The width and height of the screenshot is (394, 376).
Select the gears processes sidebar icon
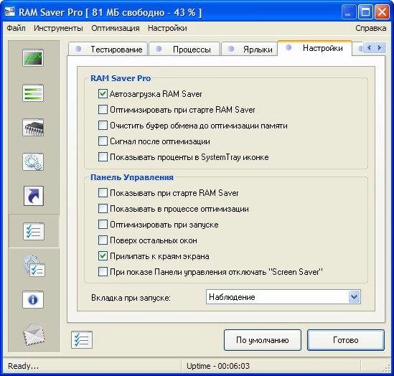[33, 162]
